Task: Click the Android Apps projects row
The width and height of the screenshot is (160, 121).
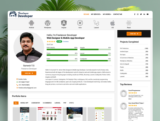Action: click(134, 51)
